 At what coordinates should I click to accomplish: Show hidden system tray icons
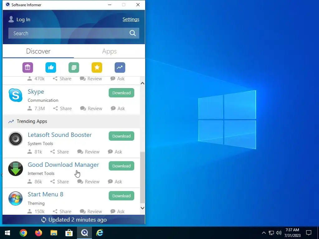pyautogui.click(x=264, y=233)
